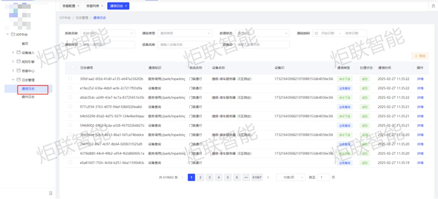Click timestamp 2025-02-27 11:35:19
Image resolution: width=438 pixels, height=199 pixels.
tap(394, 163)
